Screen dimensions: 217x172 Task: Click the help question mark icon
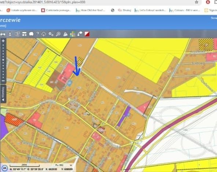pyautogui.click(x=37, y=34)
